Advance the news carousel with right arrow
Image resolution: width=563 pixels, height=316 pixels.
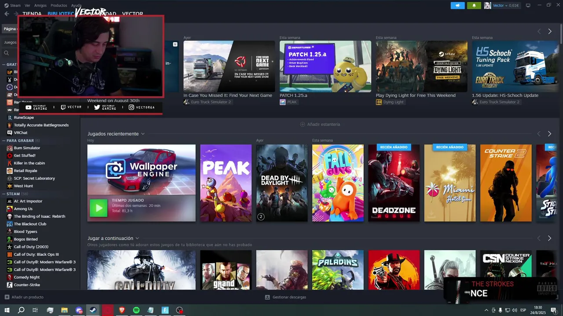[x=549, y=31]
